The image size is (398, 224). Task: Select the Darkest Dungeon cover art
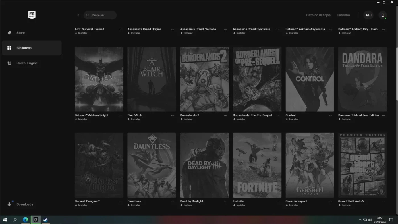[x=99, y=165]
